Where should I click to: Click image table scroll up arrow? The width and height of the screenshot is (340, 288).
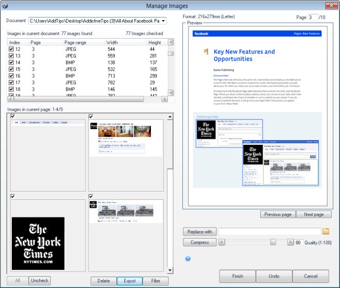(x=171, y=42)
